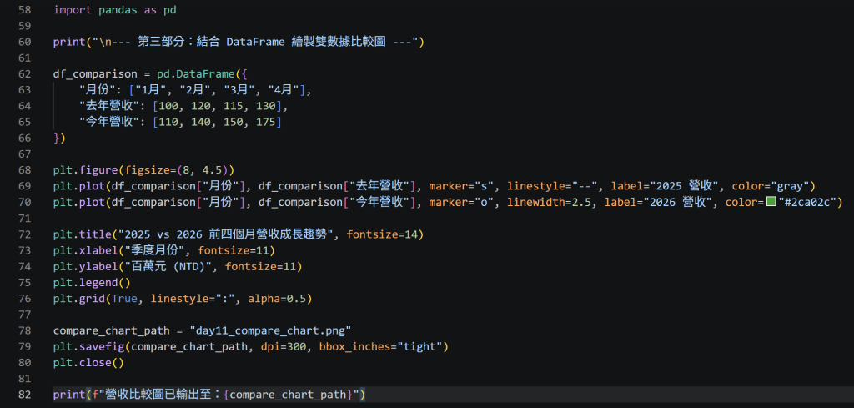Viewport: 854px width, 408px height.
Task: Click the value 175 on line 65
Action: [265, 122]
